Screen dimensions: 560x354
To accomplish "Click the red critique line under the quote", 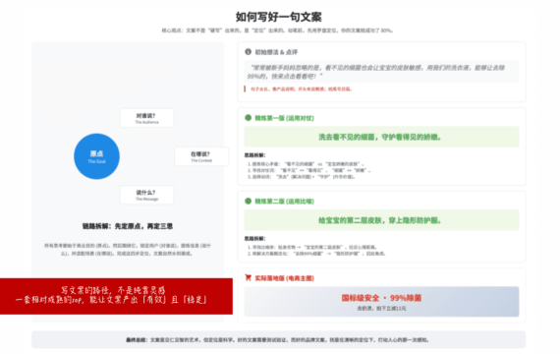I will click(301, 89).
